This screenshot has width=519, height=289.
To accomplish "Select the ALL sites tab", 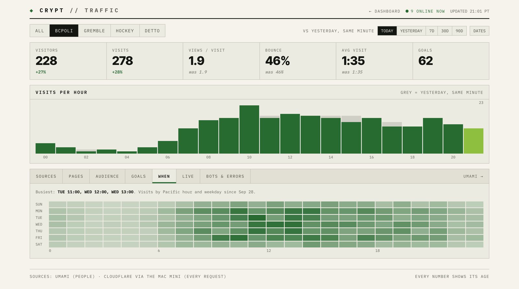I will point(40,31).
